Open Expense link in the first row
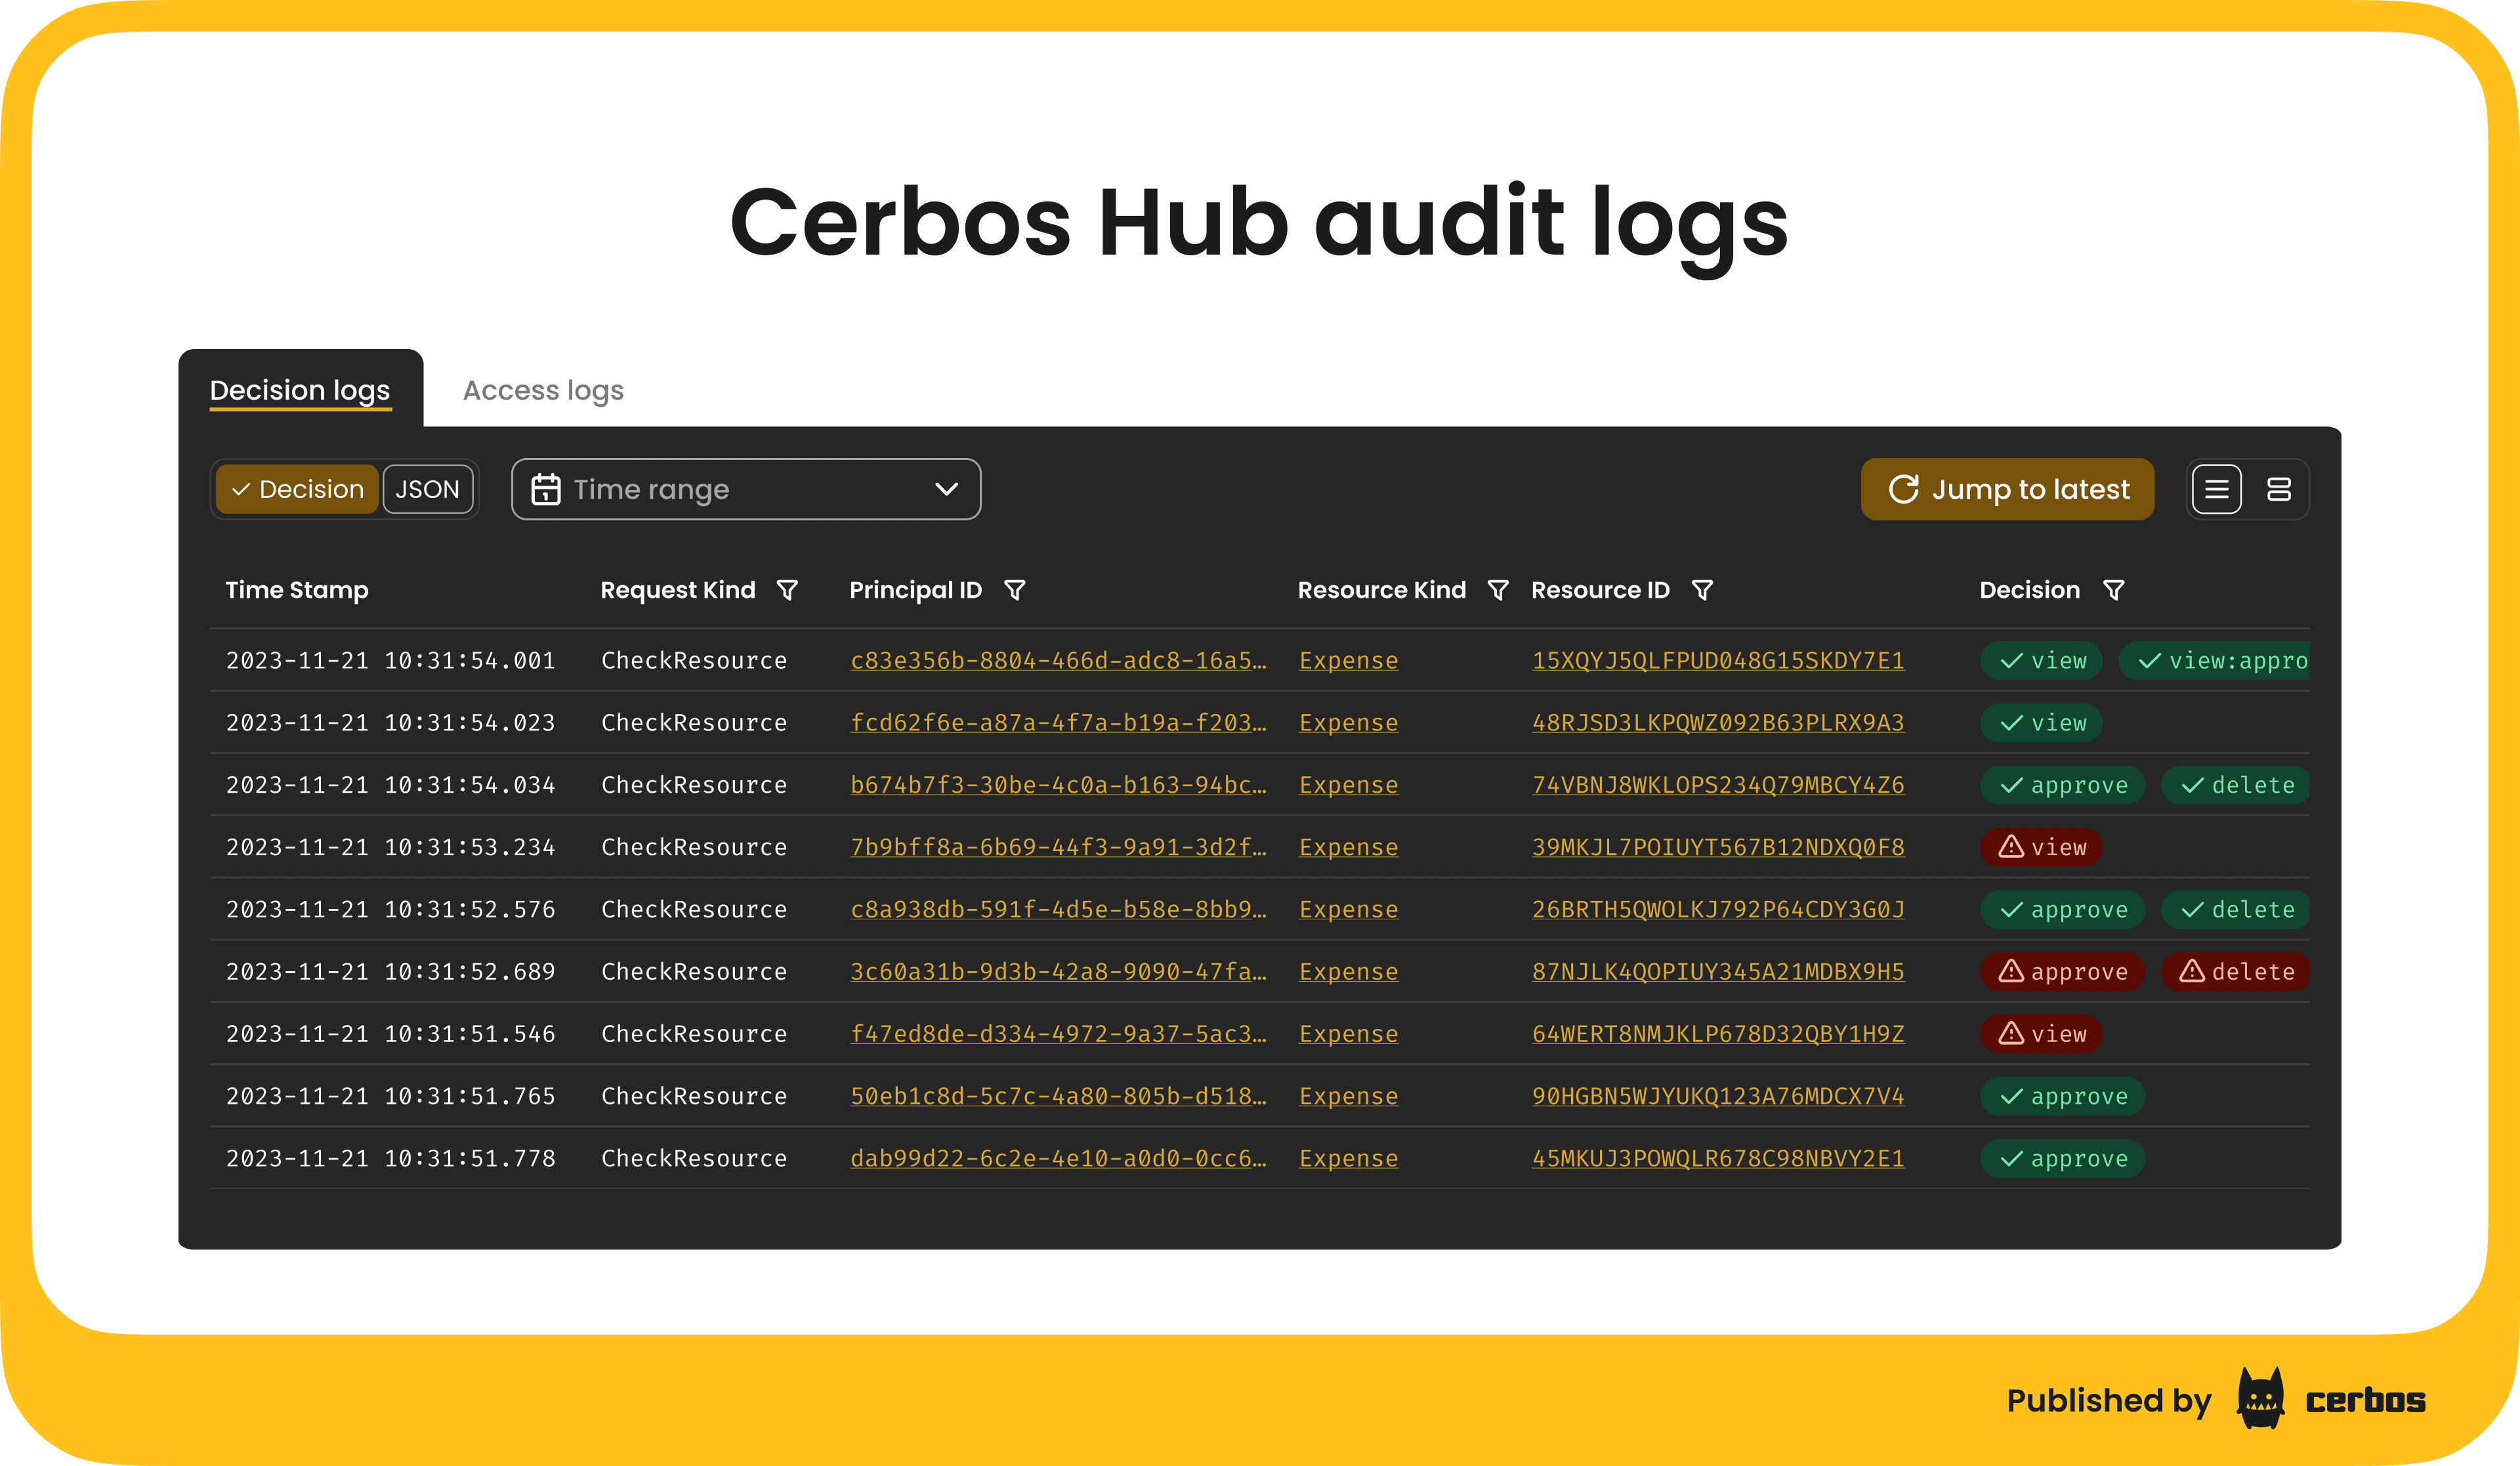The image size is (2520, 1466). 1348,660
